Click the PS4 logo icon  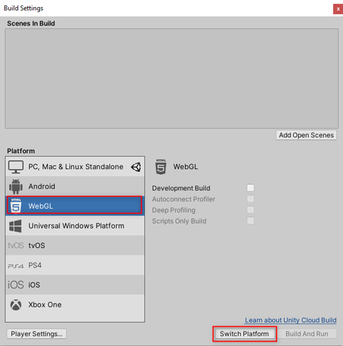pyautogui.click(x=16, y=265)
